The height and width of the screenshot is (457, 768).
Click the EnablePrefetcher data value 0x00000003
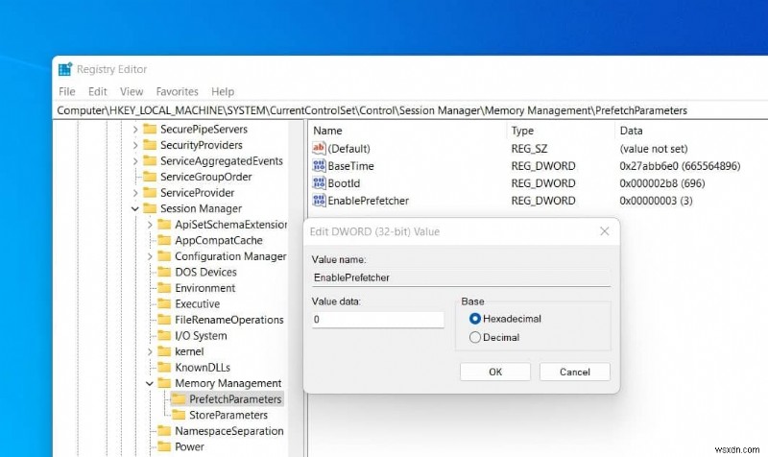pyautogui.click(x=656, y=201)
